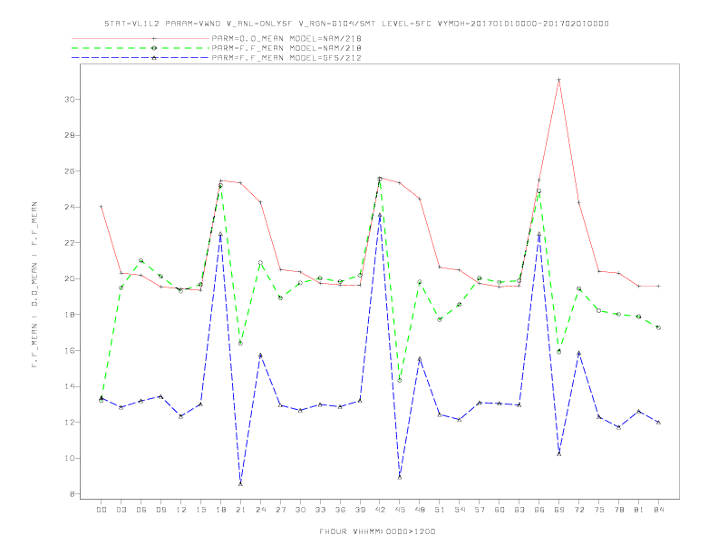Click y-axis tick label 26
718x555 pixels.
point(70,170)
